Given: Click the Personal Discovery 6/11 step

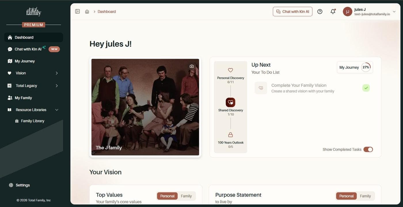Looking at the screenshot, I should click(231, 76).
